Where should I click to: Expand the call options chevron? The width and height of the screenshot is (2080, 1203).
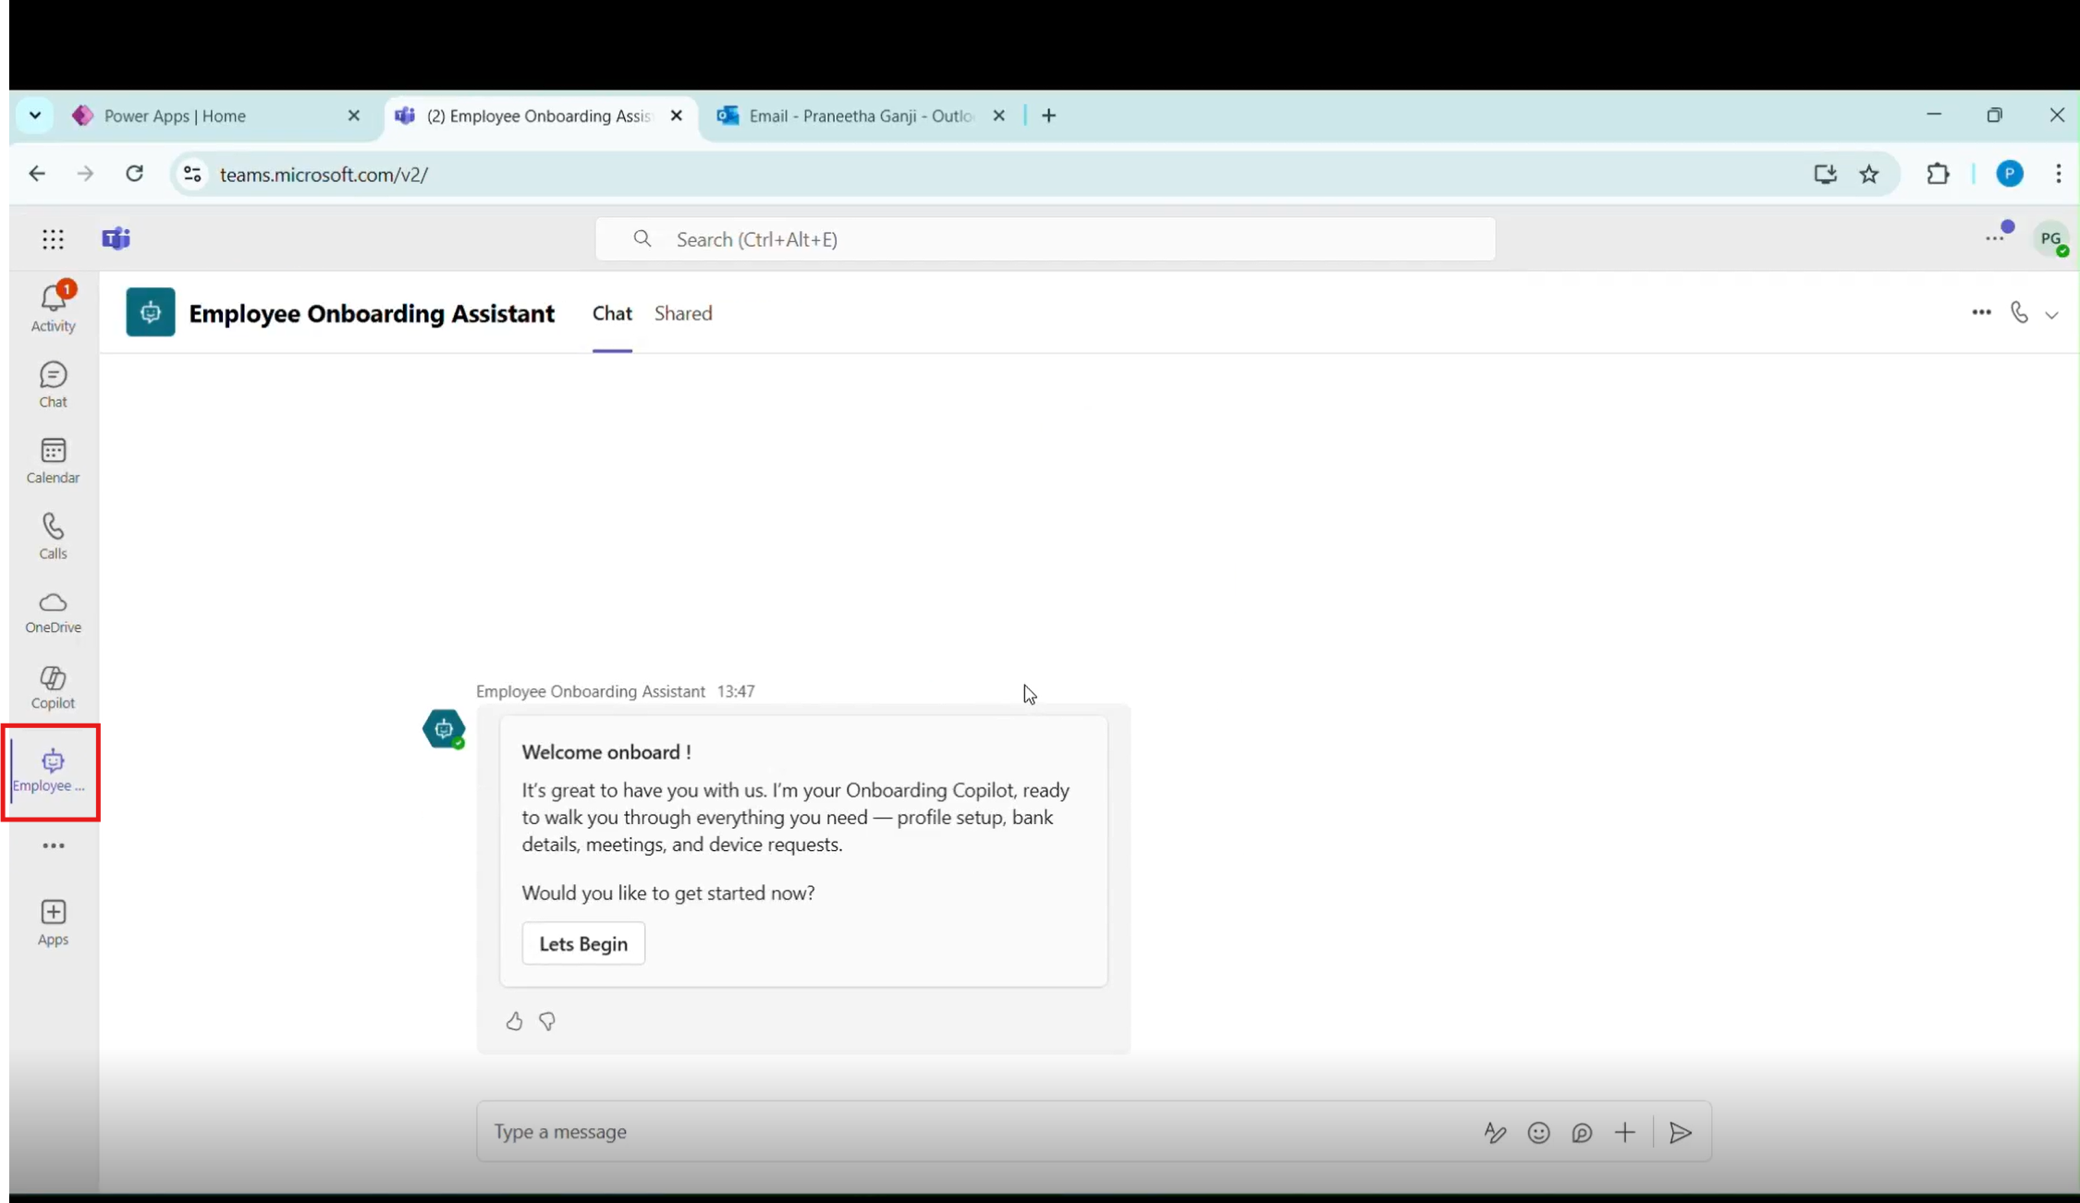point(2051,315)
